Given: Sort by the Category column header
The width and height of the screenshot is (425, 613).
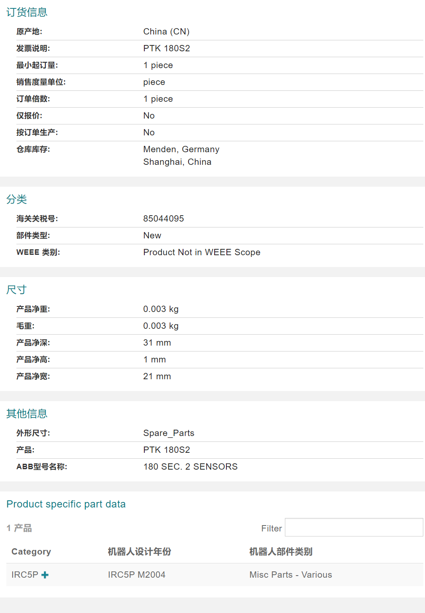Looking at the screenshot, I should pyautogui.click(x=31, y=551).
